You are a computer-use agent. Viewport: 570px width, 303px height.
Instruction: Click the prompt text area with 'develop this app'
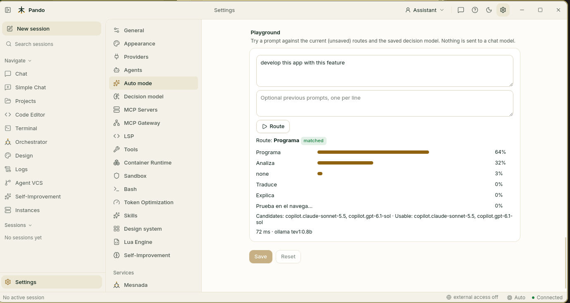[384, 71]
